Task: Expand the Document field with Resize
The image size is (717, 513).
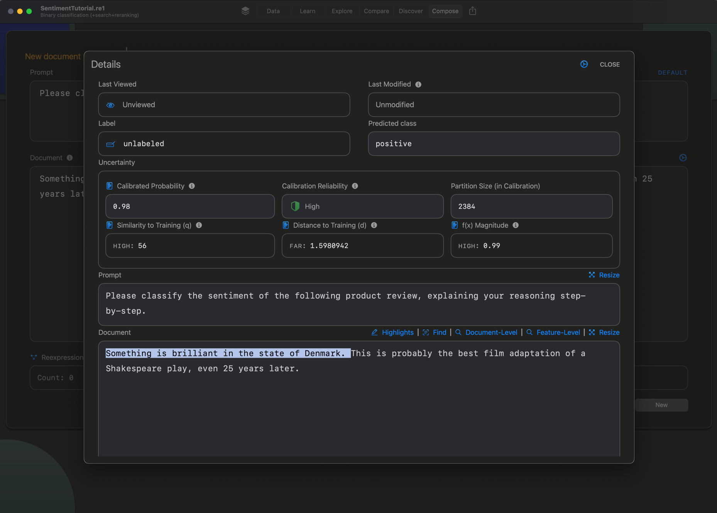Action: [x=604, y=332]
